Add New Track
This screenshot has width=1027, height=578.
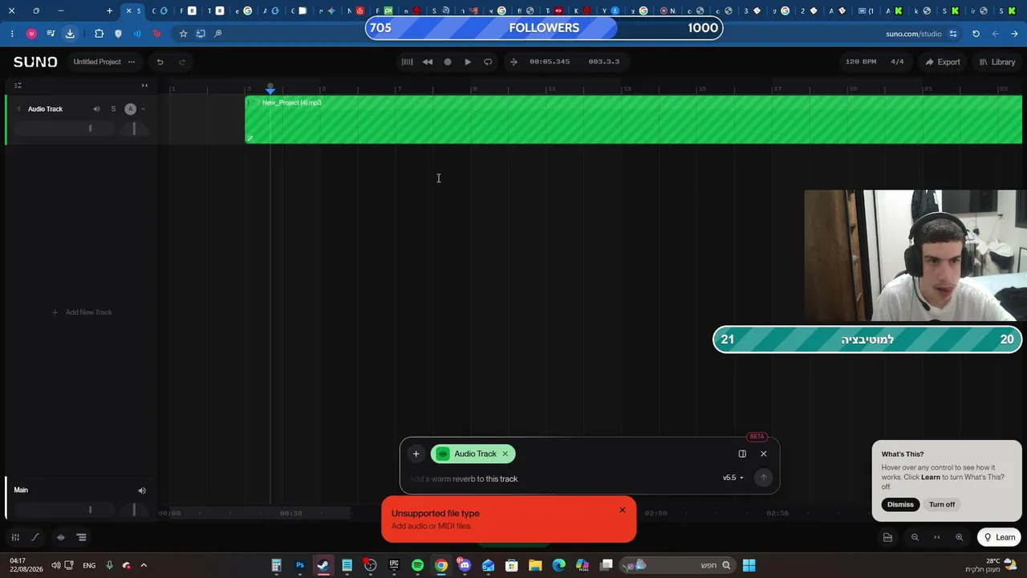tap(82, 312)
